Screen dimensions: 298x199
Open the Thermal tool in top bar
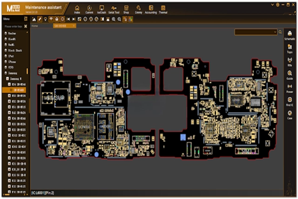coord(163,10)
